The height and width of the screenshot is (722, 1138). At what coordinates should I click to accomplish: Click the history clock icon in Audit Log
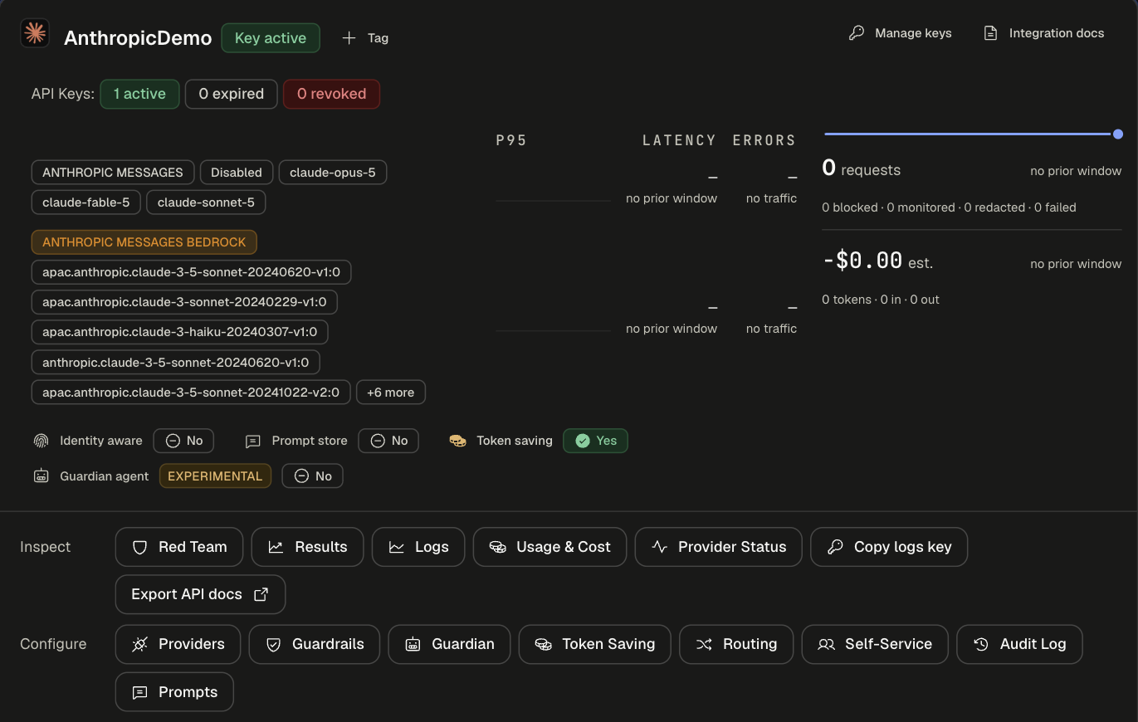981,644
